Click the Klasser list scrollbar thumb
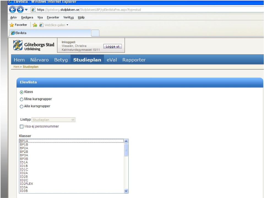The image size is (264, 198). [x=126, y=150]
